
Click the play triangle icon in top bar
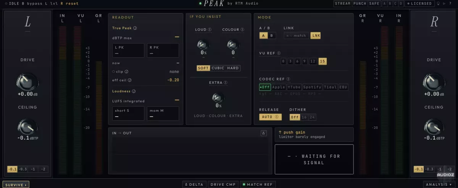pos(445,3)
